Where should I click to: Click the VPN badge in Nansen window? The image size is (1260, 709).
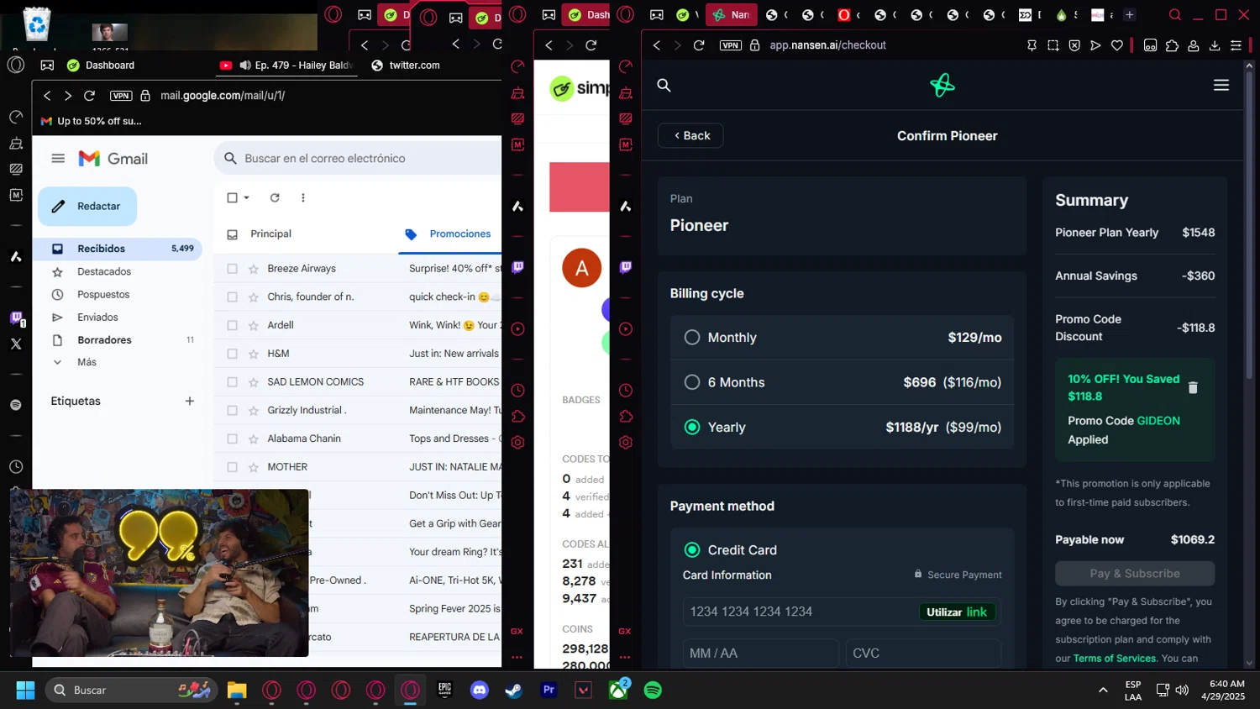click(x=731, y=45)
